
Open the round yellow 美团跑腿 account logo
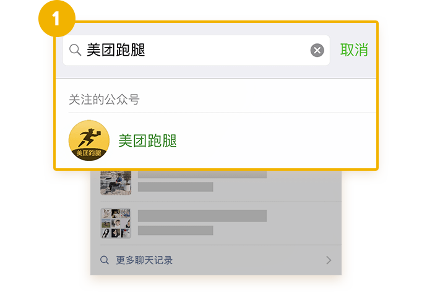click(88, 140)
